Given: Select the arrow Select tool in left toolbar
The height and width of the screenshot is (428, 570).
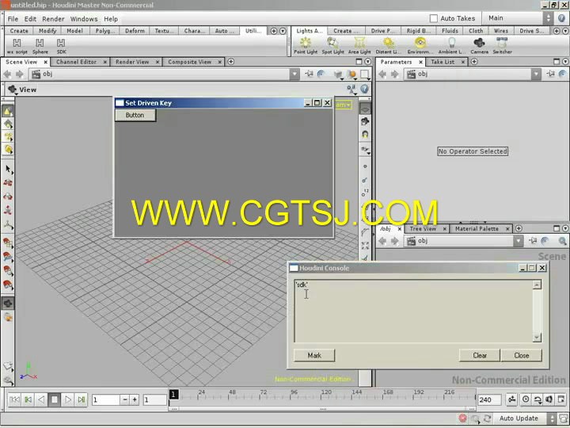Looking at the screenshot, I should pos(8,170).
